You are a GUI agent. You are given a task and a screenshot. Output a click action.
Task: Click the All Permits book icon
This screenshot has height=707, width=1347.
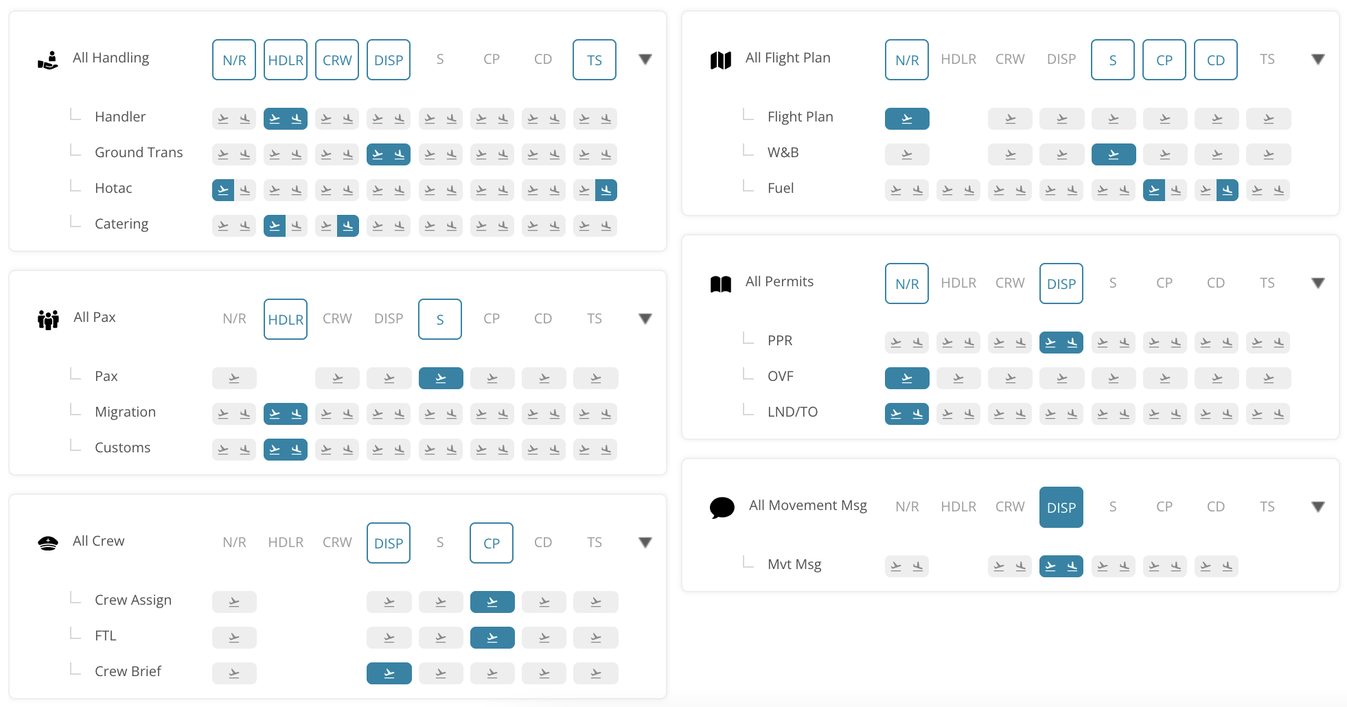coord(720,283)
